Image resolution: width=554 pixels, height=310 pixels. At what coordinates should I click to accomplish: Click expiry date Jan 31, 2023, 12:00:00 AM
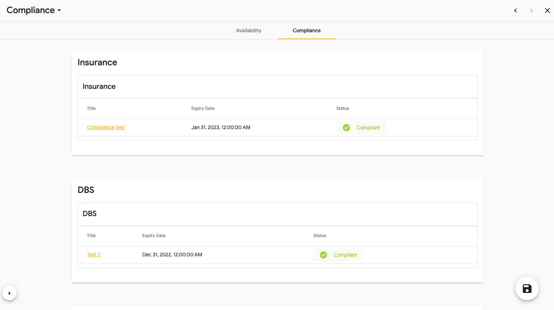click(221, 127)
